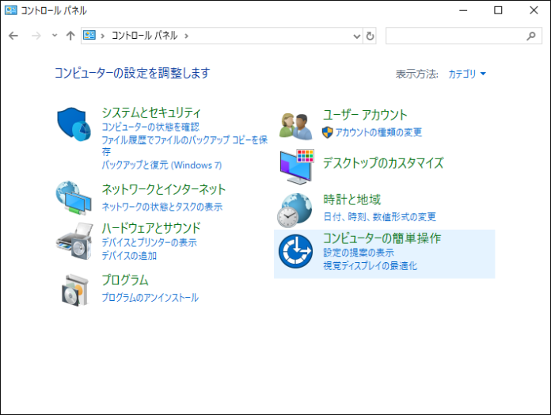551x415 pixels.
Task: Open the recent locations dropdown arrow
Action: coord(55,36)
